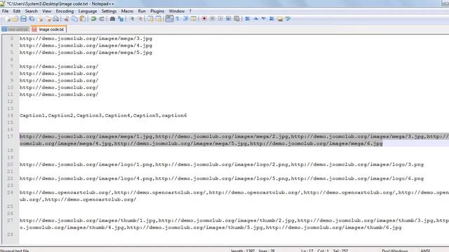Viewport: 449px width, 252px height.
Task: Click the line ending mega/4.jpg on line 4
Action: (x=86, y=45)
